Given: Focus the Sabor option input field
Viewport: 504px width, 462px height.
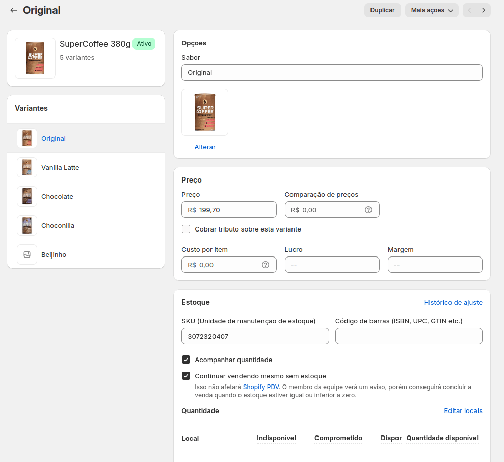Looking at the screenshot, I should pos(332,73).
